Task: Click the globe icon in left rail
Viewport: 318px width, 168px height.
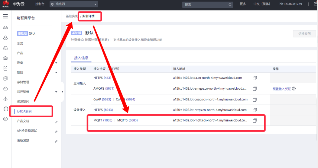Action: tap(6, 109)
